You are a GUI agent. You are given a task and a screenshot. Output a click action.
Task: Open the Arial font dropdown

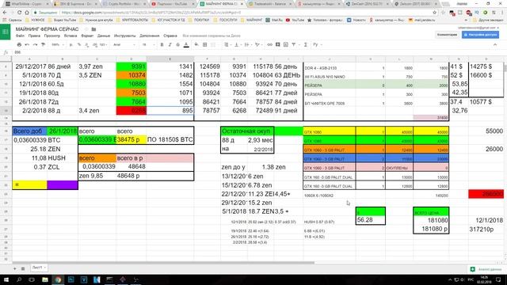click(x=124, y=44)
